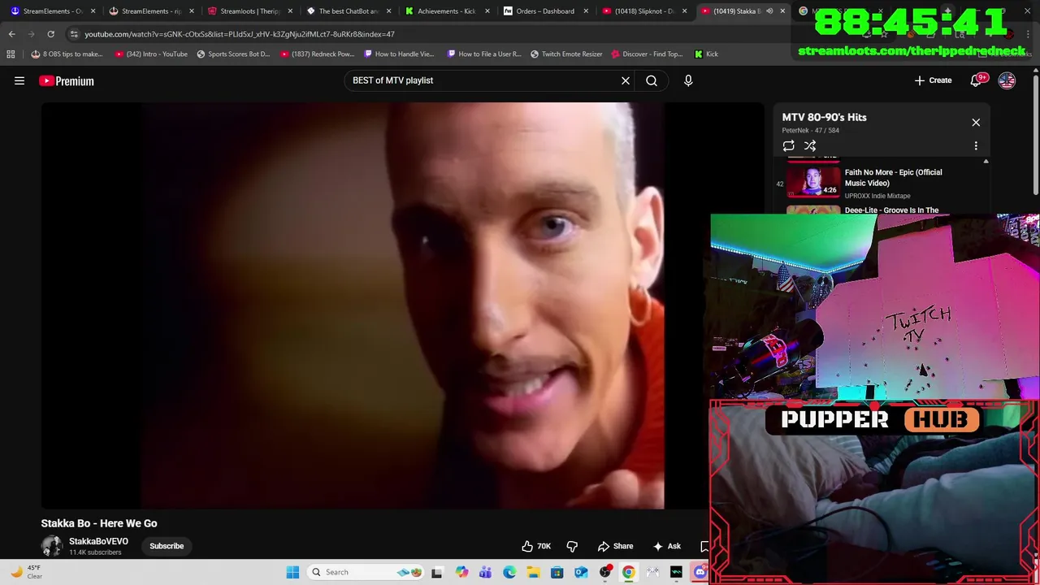Screen dimensions: 1040x585
Task: Launch Copilot from the taskbar
Action: (461, 572)
